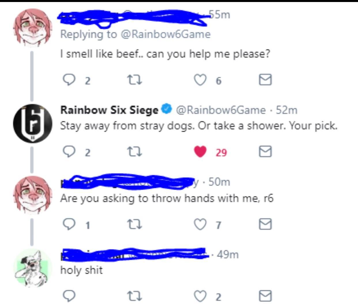Reply to Rainbow Six Siege's stray dogs tweet
This screenshot has width=358, height=308.
[x=69, y=152]
